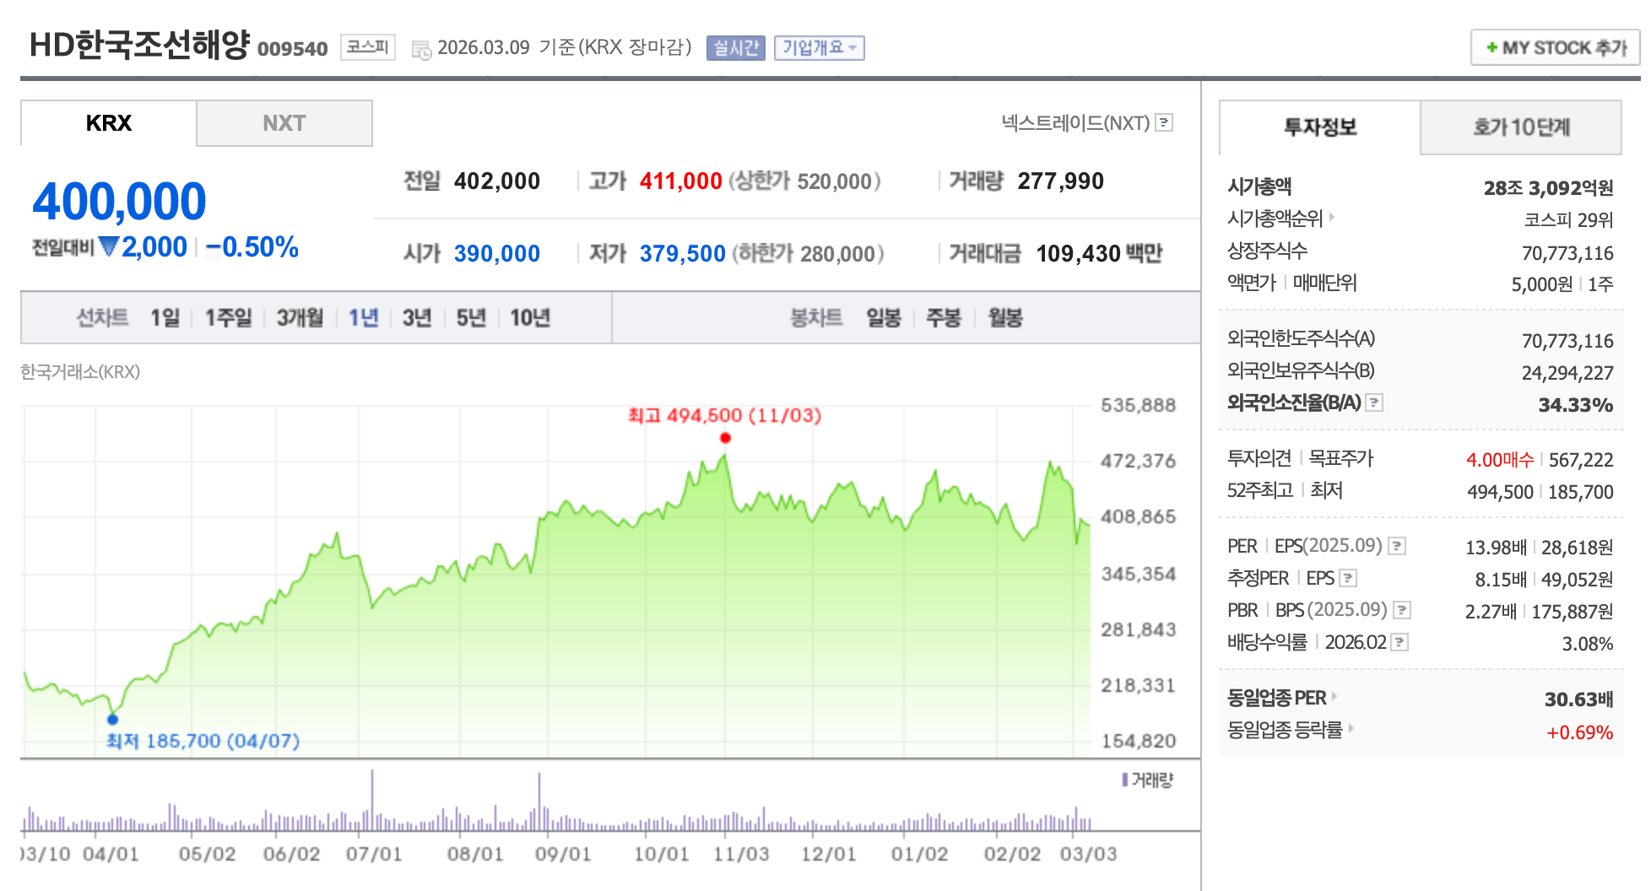The height and width of the screenshot is (891, 1651).
Task: Click the current price 400,000
Action: click(x=119, y=201)
